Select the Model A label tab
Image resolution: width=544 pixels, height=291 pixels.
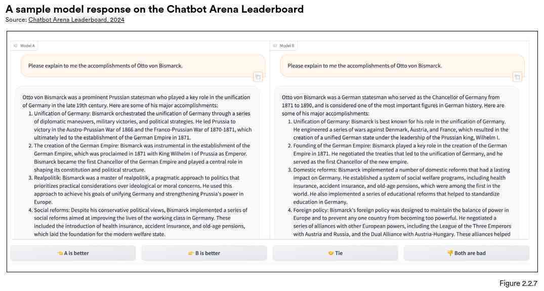click(x=24, y=46)
